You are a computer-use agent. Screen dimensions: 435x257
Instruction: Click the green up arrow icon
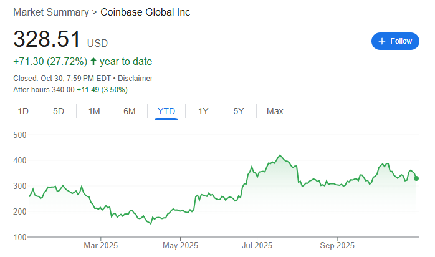[93, 61]
